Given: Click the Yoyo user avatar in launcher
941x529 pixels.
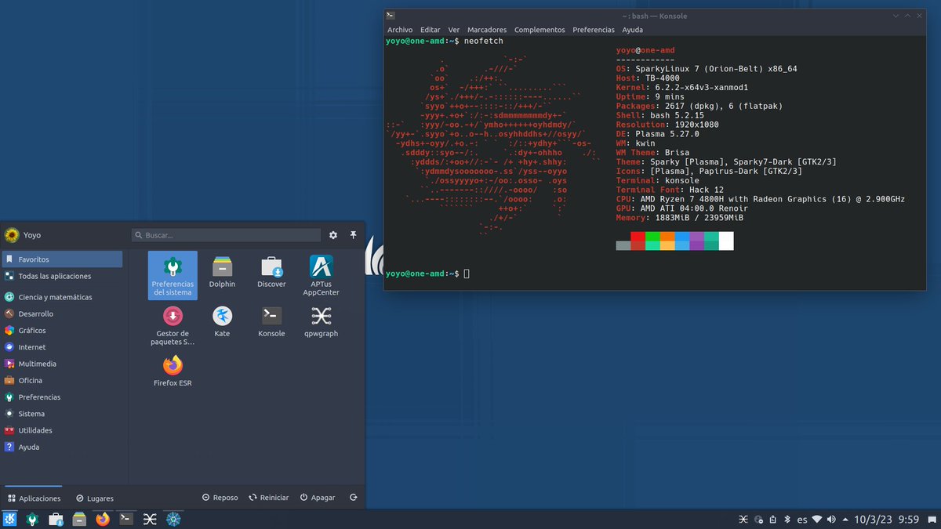Looking at the screenshot, I should click(12, 235).
